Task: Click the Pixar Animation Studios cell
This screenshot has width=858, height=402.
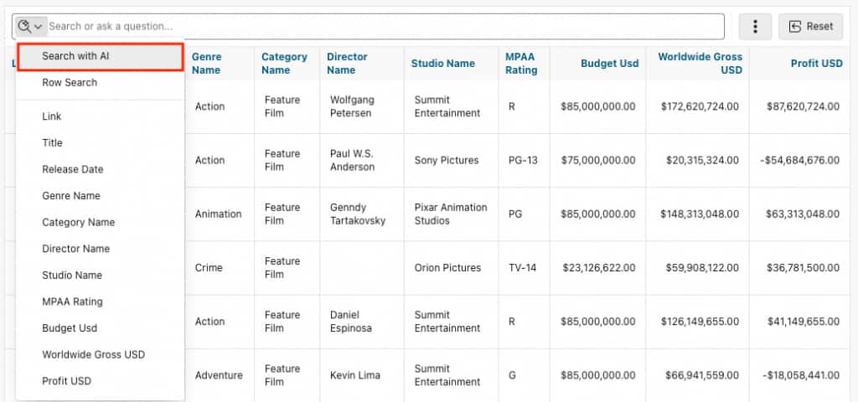Action: click(451, 214)
